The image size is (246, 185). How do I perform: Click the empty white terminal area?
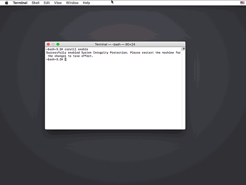(x=113, y=95)
